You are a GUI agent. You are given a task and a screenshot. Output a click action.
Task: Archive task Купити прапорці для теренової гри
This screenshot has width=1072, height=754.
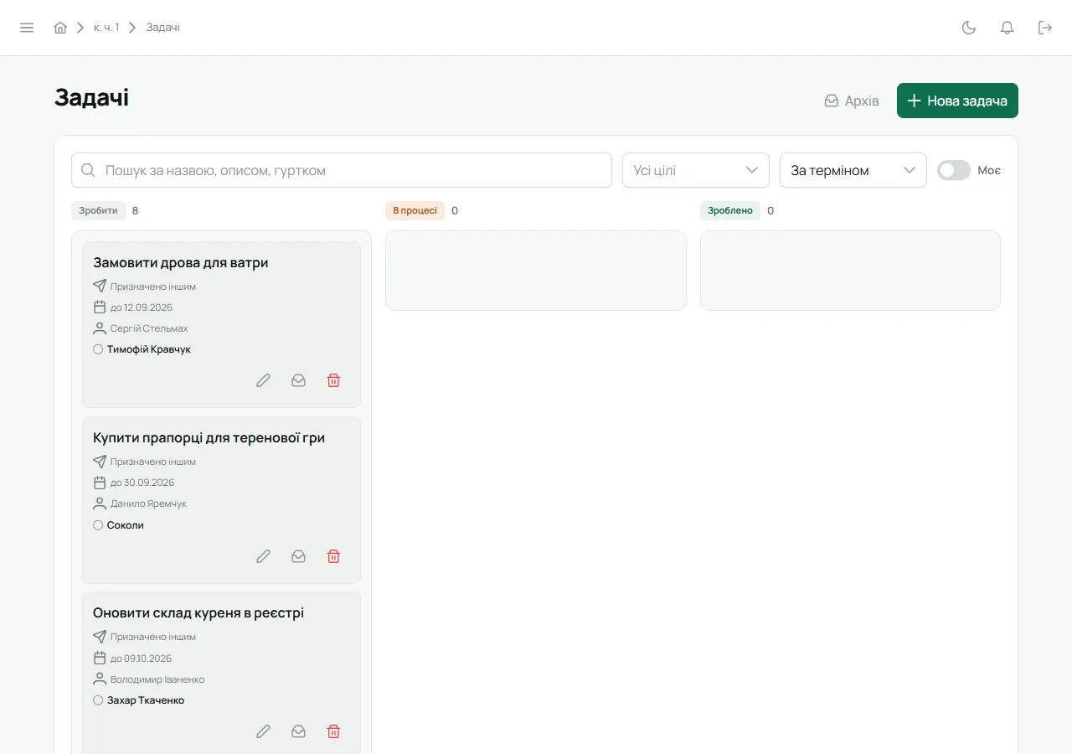click(x=298, y=556)
